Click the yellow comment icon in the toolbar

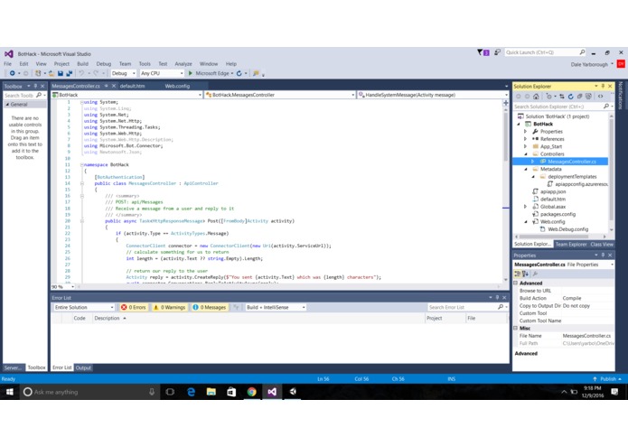point(256,74)
